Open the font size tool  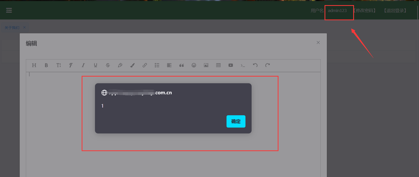59,65
